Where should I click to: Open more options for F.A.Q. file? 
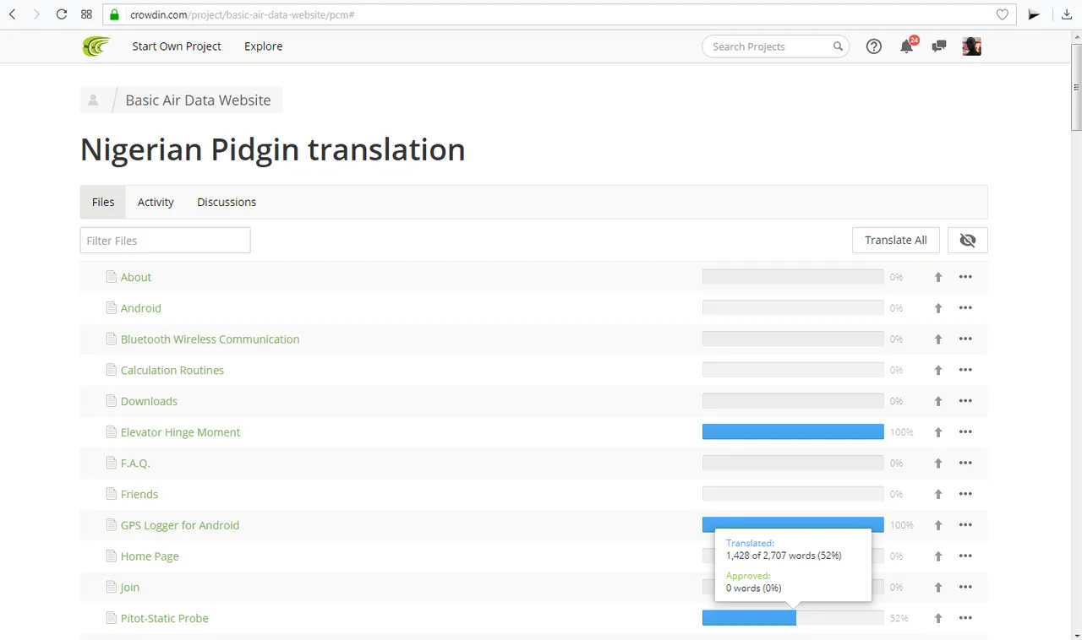click(965, 463)
